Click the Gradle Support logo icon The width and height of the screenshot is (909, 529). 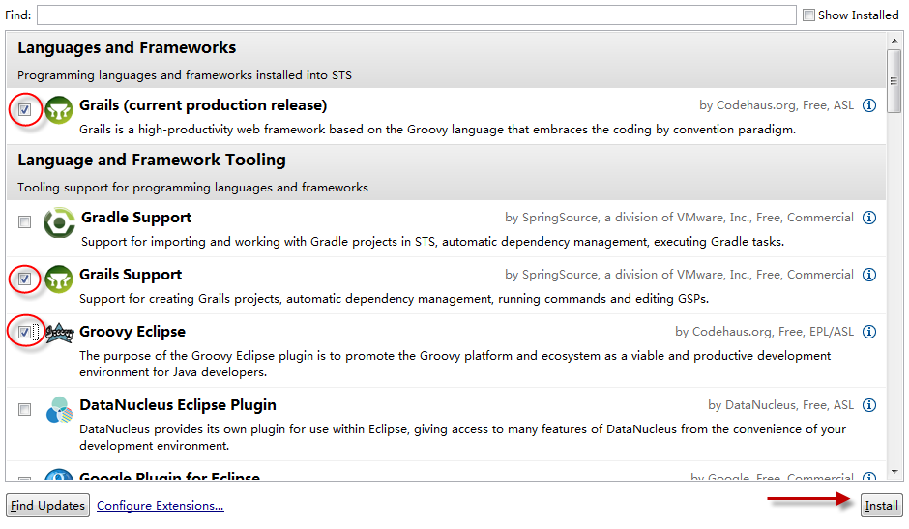tap(60, 222)
